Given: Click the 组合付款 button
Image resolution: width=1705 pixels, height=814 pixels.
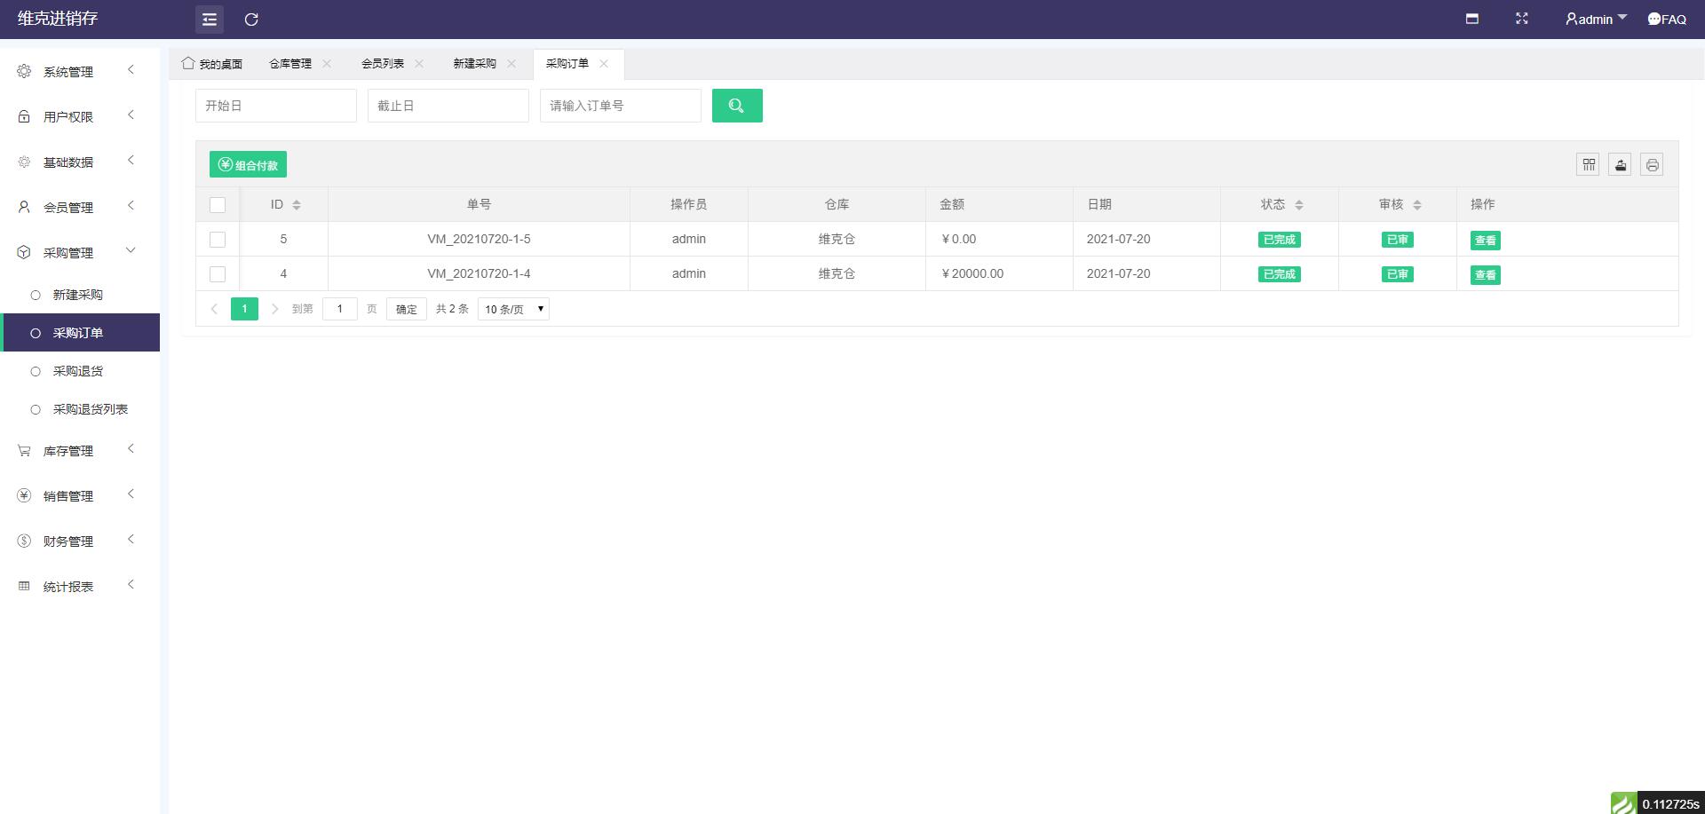Looking at the screenshot, I should pyautogui.click(x=248, y=165).
